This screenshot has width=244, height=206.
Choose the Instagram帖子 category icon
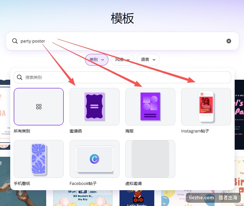click(206, 107)
